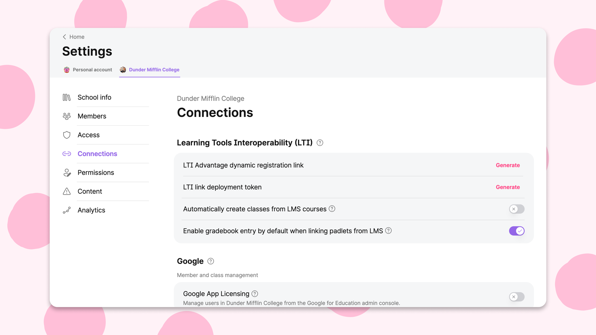The image size is (596, 335).
Task: Disable gradebook entry by default toggle
Action: [x=516, y=230]
